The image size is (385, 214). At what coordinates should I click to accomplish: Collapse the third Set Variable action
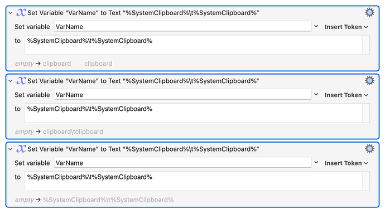(x=10, y=149)
